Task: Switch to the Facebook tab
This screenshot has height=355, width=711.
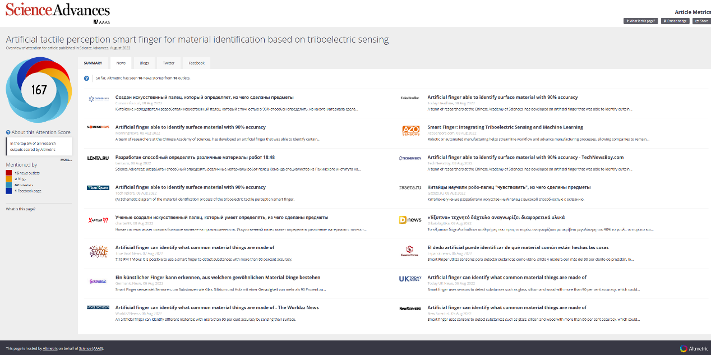Action: point(197,63)
